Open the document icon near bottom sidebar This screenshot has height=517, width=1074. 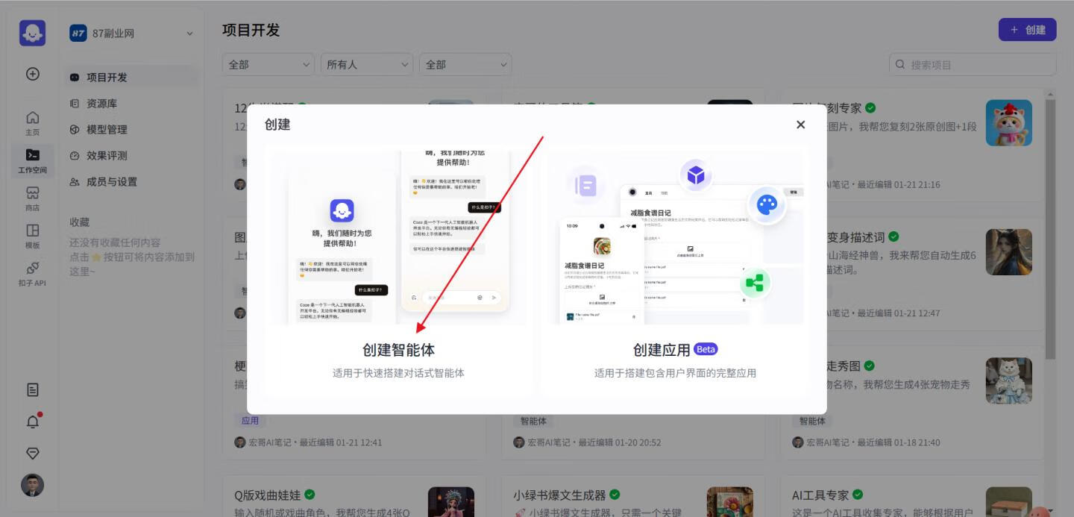point(33,390)
